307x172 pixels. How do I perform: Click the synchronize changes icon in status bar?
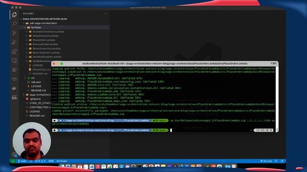coord(31,161)
